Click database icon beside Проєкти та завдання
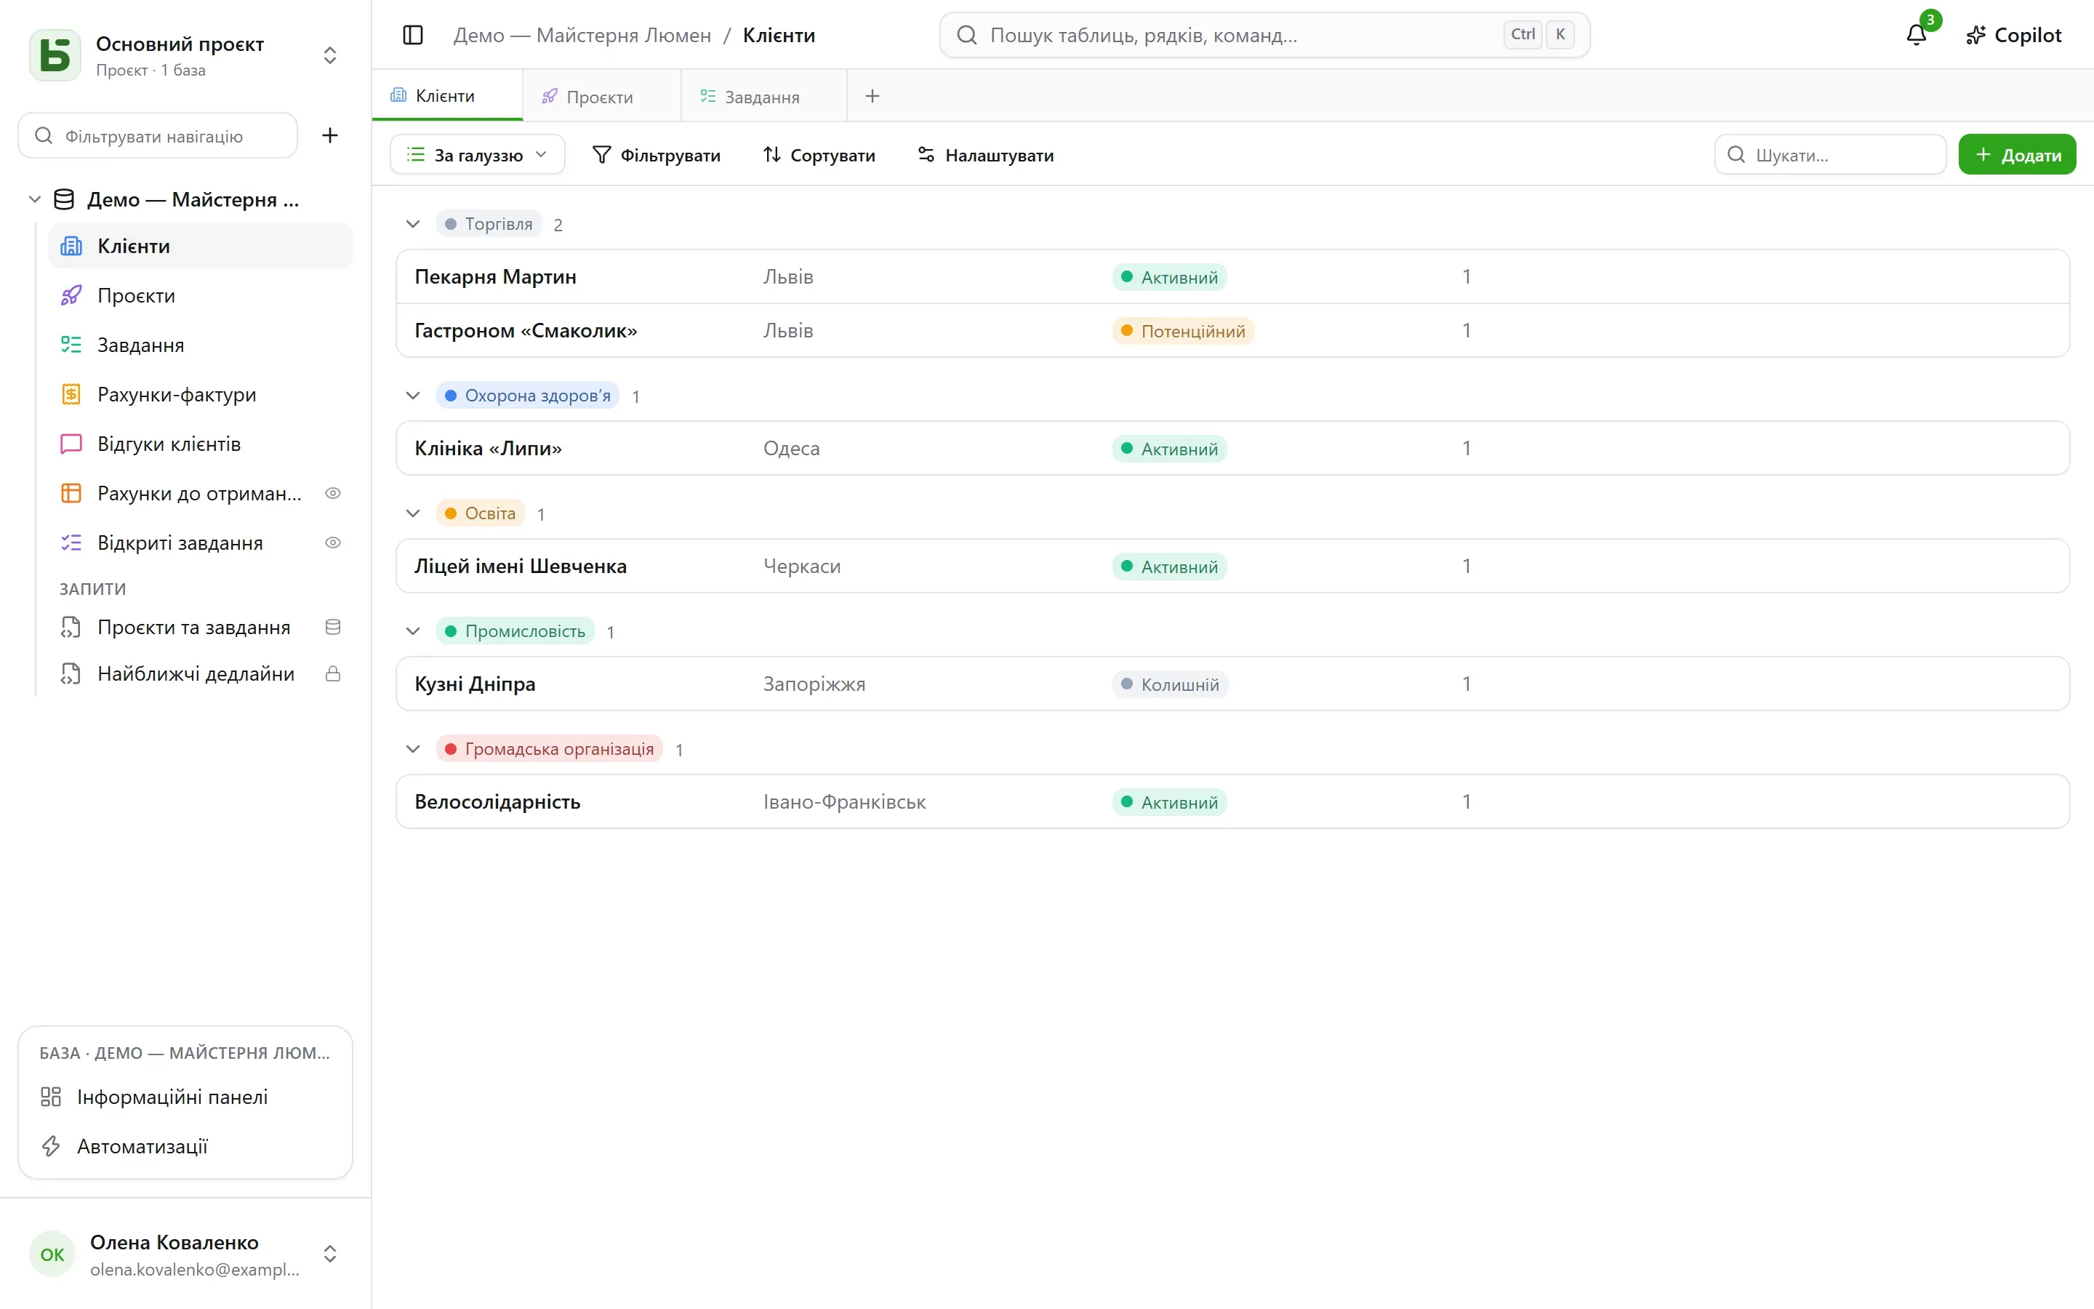The height and width of the screenshot is (1309, 2094). pyautogui.click(x=333, y=627)
